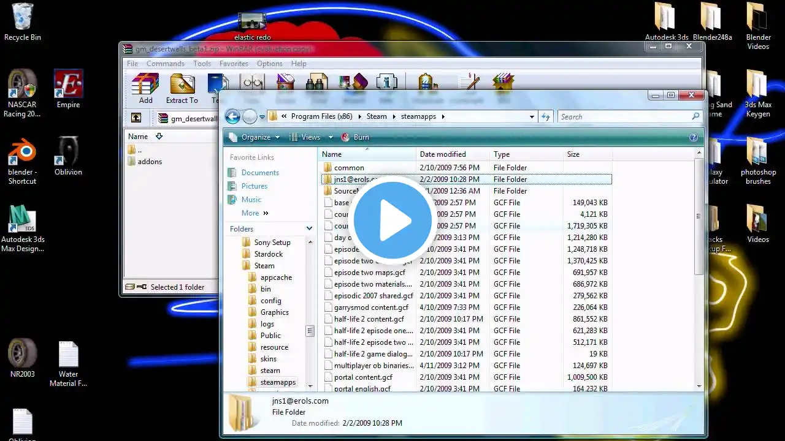785x441 pixels.
Task: Open the Commands menu in WinRAR
Action: [x=165, y=64]
